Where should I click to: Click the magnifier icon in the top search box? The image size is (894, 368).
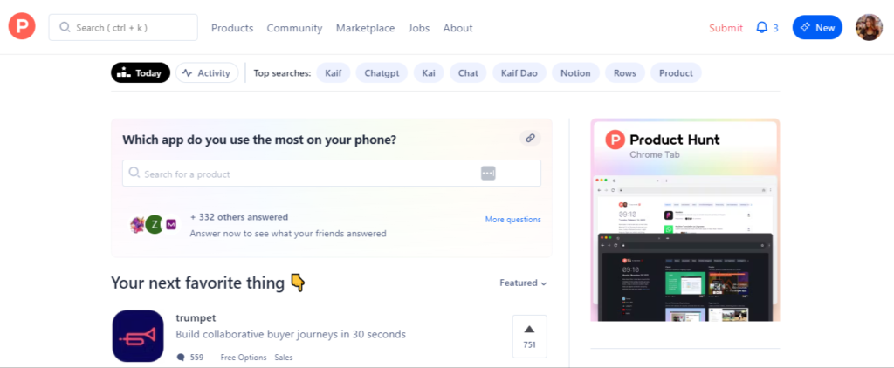[x=65, y=27]
